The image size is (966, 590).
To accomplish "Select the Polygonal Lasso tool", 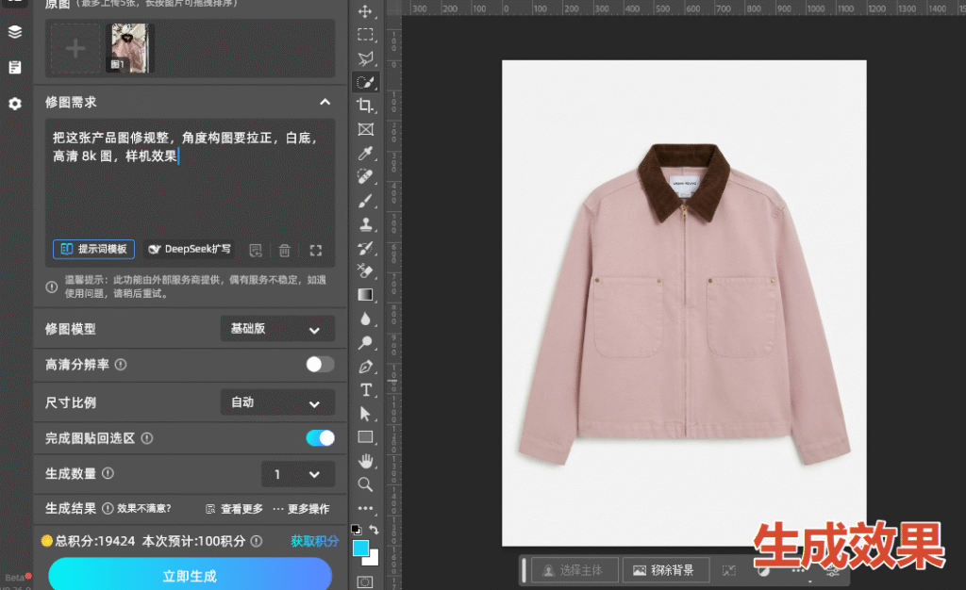I will (x=365, y=58).
